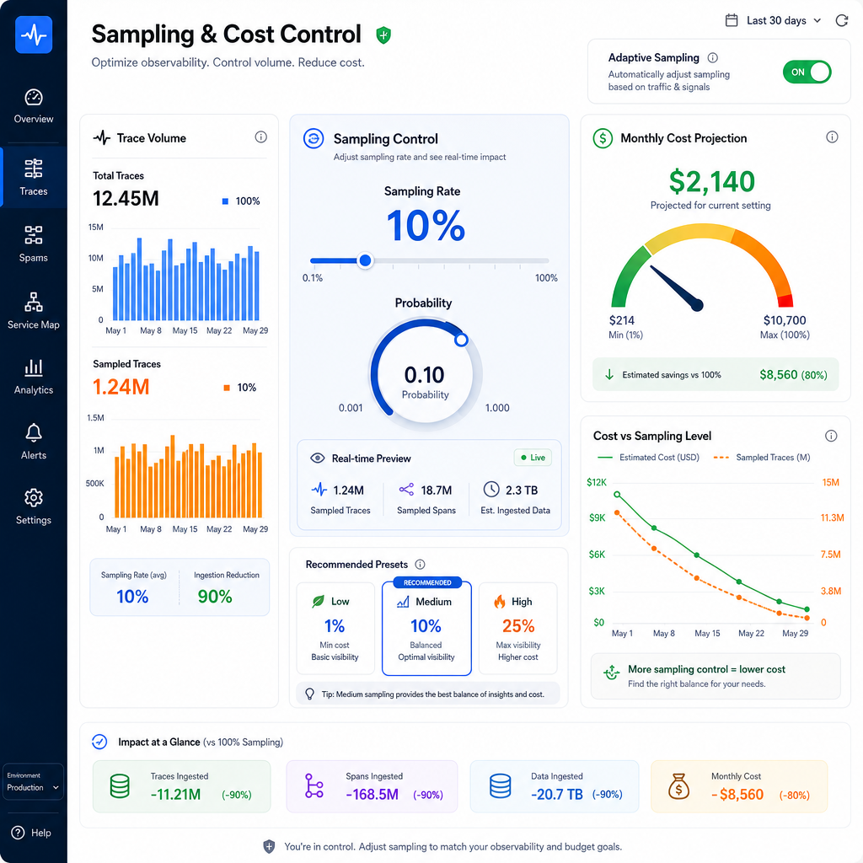Click the Monthly Cost money bag icon
Image resolution: width=863 pixels, height=863 pixels.
(x=678, y=786)
